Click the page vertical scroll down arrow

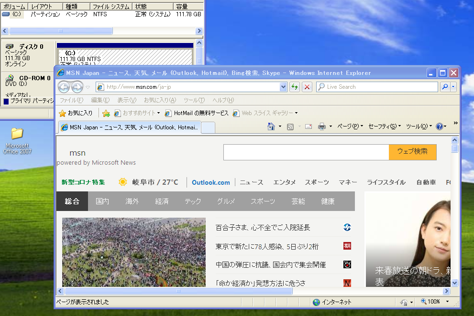click(x=455, y=283)
